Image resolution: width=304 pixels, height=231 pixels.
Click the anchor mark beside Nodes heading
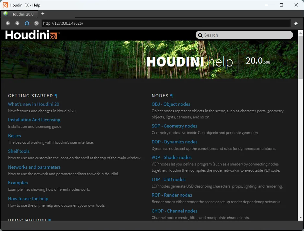point(171,96)
